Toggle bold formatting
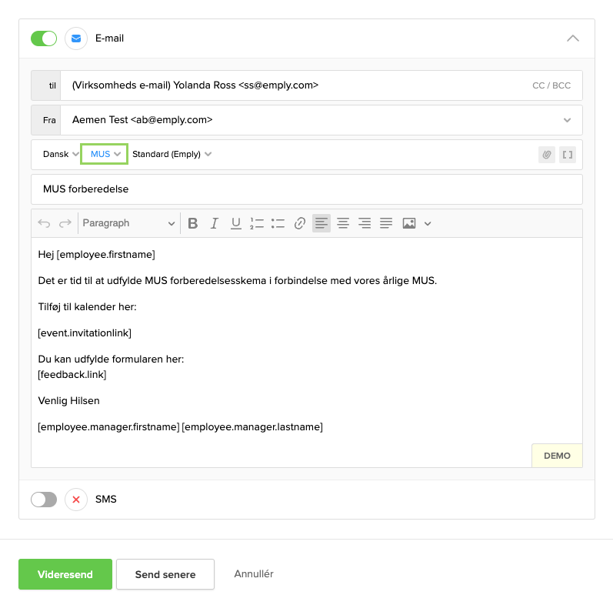The image size is (613, 605). click(193, 223)
